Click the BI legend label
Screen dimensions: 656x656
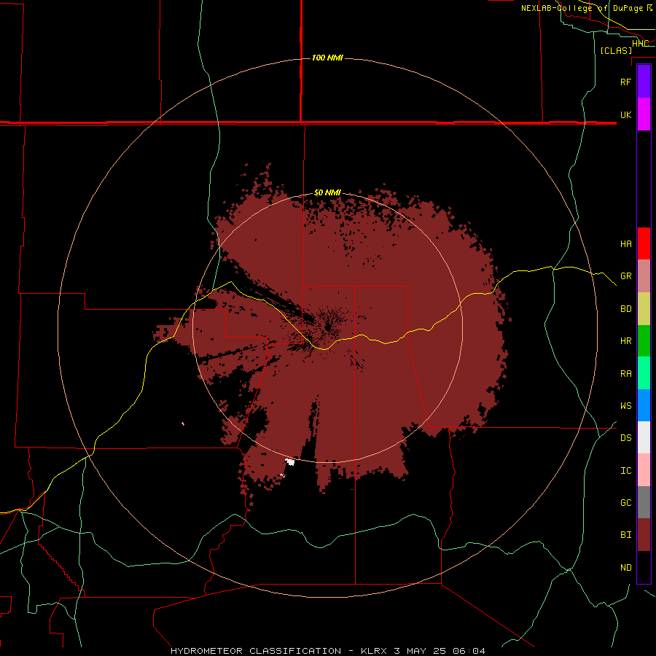[625, 535]
